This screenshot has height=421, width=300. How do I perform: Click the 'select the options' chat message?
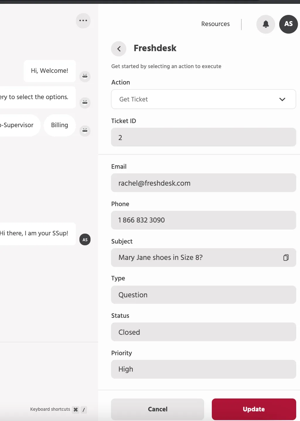[x=37, y=97]
